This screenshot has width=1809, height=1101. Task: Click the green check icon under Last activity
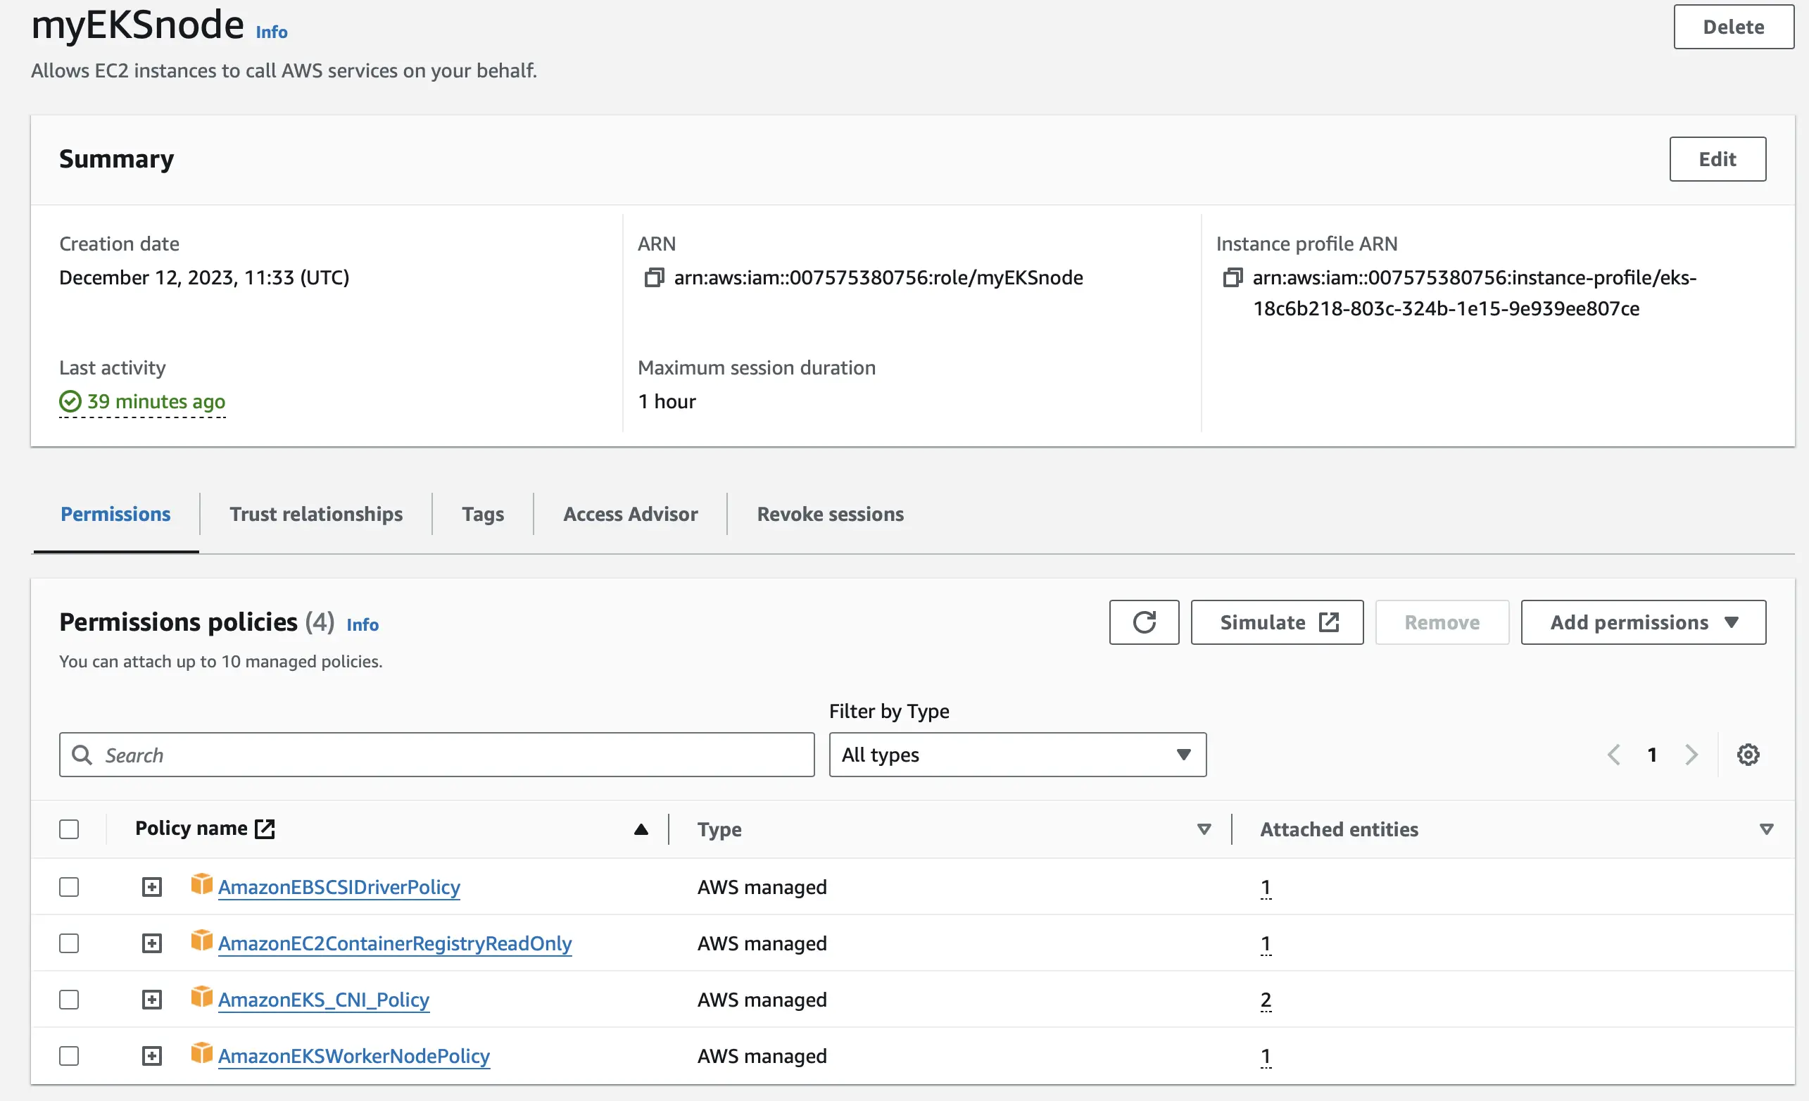click(x=70, y=401)
